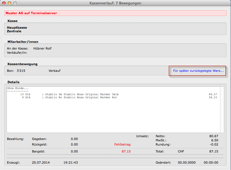Click the cashier name Hübner Rolf
Viewport: 231px width, 170px height.
tap(42, 48)
